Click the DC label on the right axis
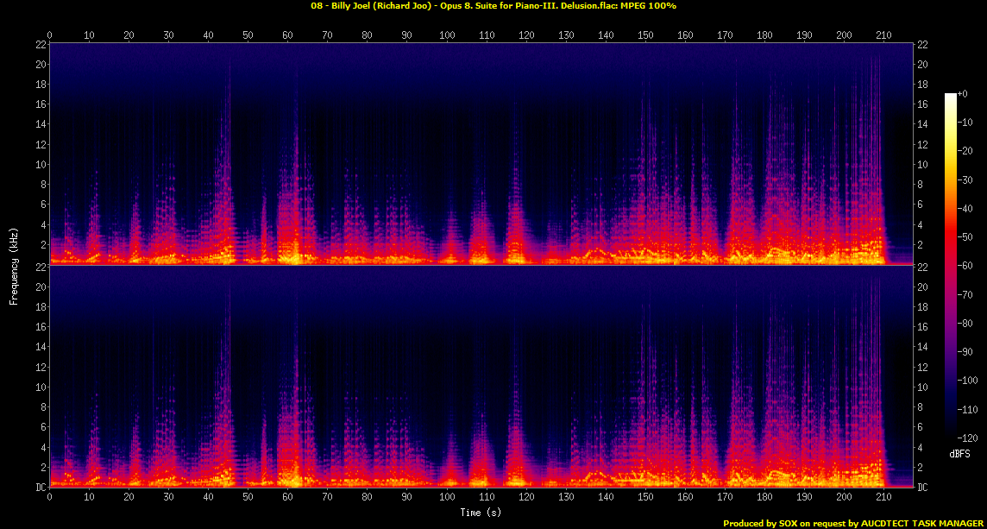This screenshot has height=529, width=987. (924, 488)
